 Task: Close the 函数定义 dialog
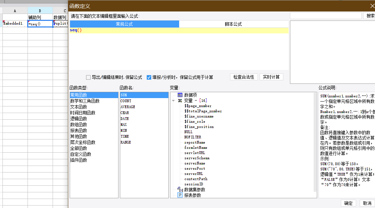[372, 6]
